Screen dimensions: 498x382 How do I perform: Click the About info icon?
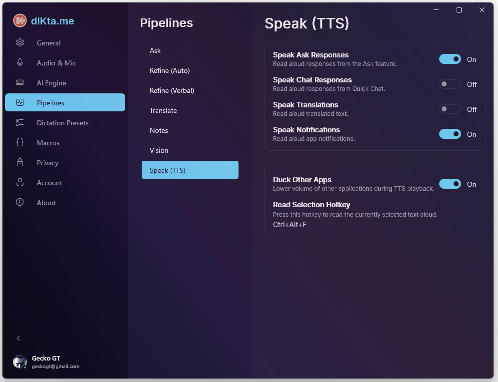(20, 203)
